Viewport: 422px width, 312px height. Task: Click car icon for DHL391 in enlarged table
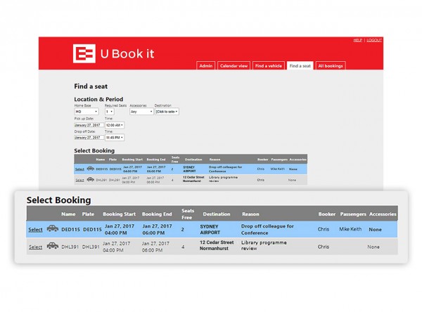pos(52,247)
